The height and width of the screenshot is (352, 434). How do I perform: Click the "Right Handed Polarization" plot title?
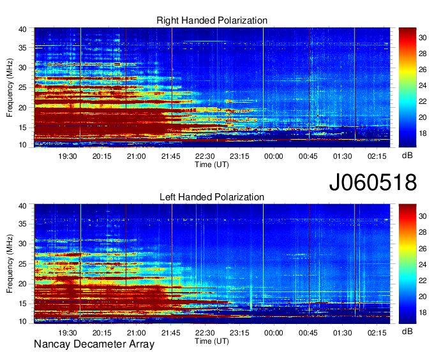pyautogui.click(x=212, y=20)
